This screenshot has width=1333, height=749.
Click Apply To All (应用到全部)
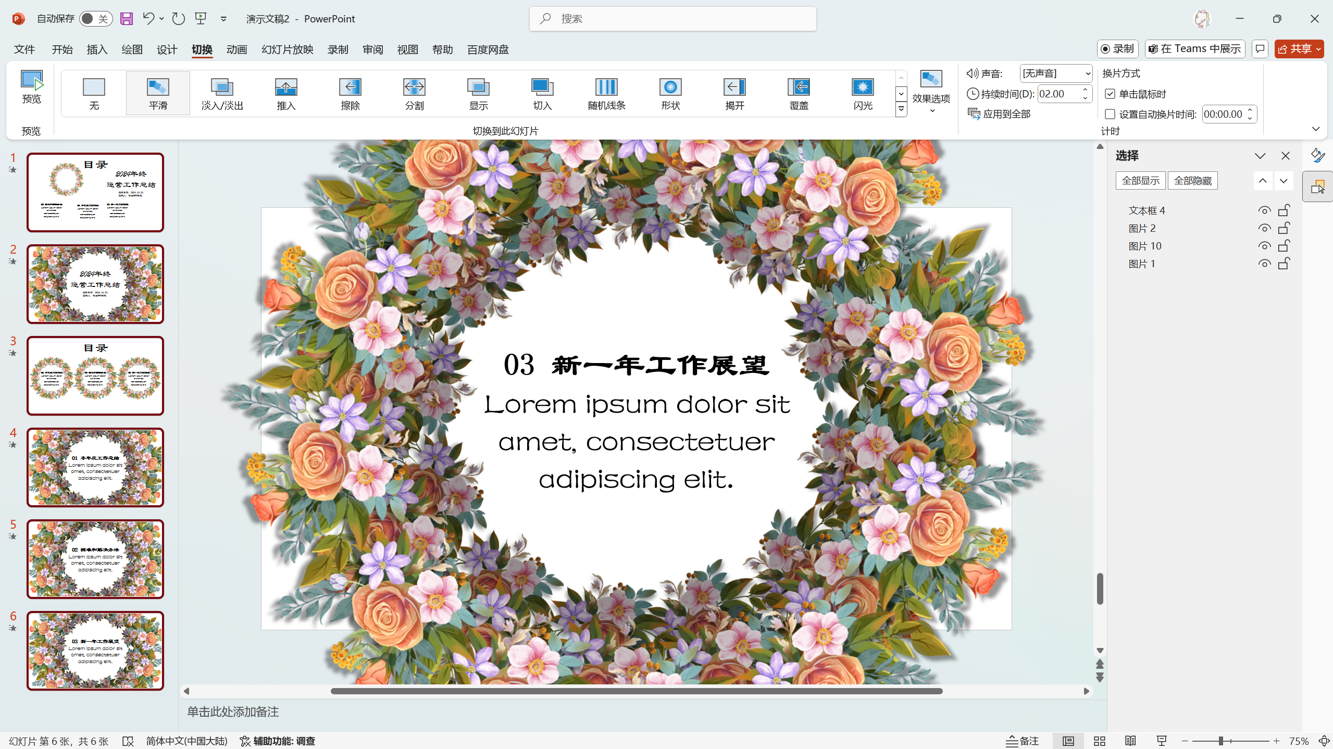coord(999,114)
